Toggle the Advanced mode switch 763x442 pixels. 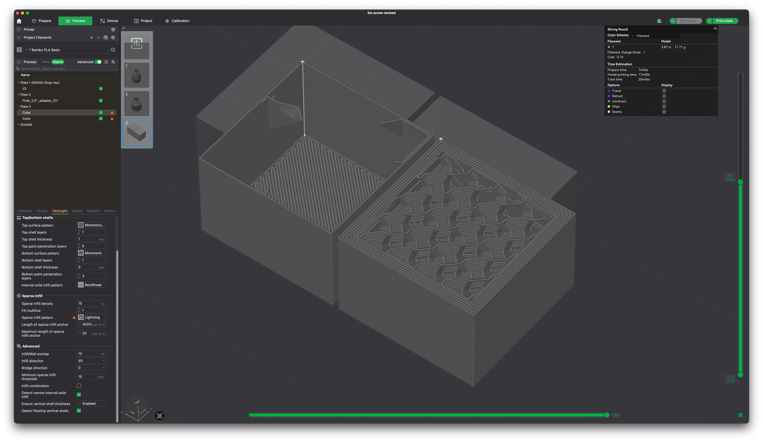coord(98,62)
